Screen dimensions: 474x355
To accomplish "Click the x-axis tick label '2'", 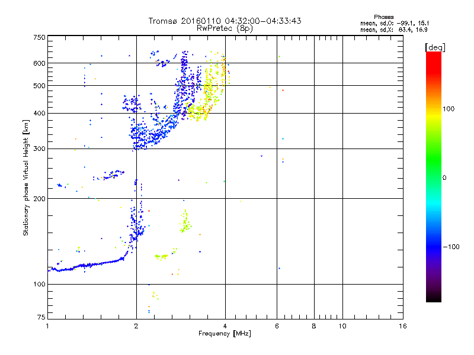I will pos(136,326).
